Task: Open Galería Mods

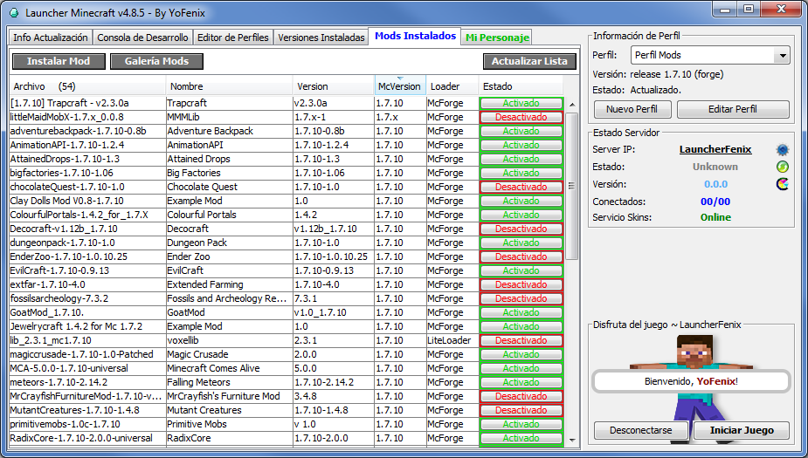Action: [x=156, y=61]
